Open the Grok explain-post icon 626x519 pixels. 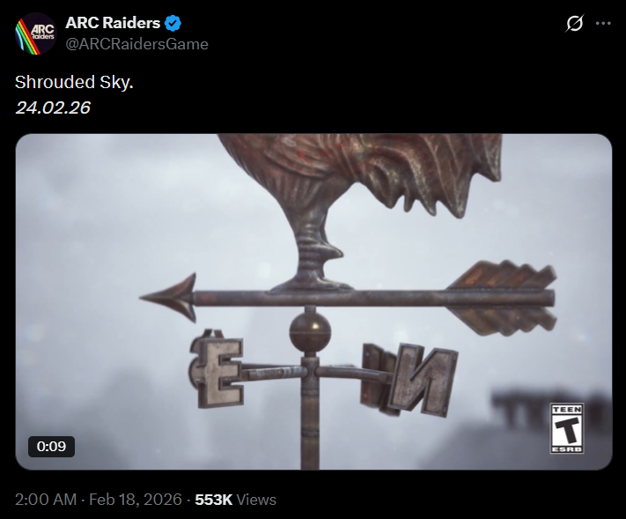coord(575,23)
